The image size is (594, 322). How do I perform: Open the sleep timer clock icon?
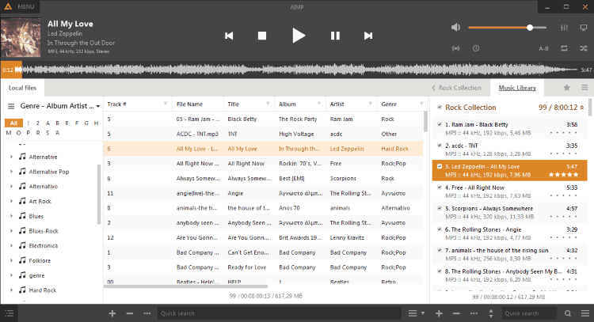(x=476, y=48)
